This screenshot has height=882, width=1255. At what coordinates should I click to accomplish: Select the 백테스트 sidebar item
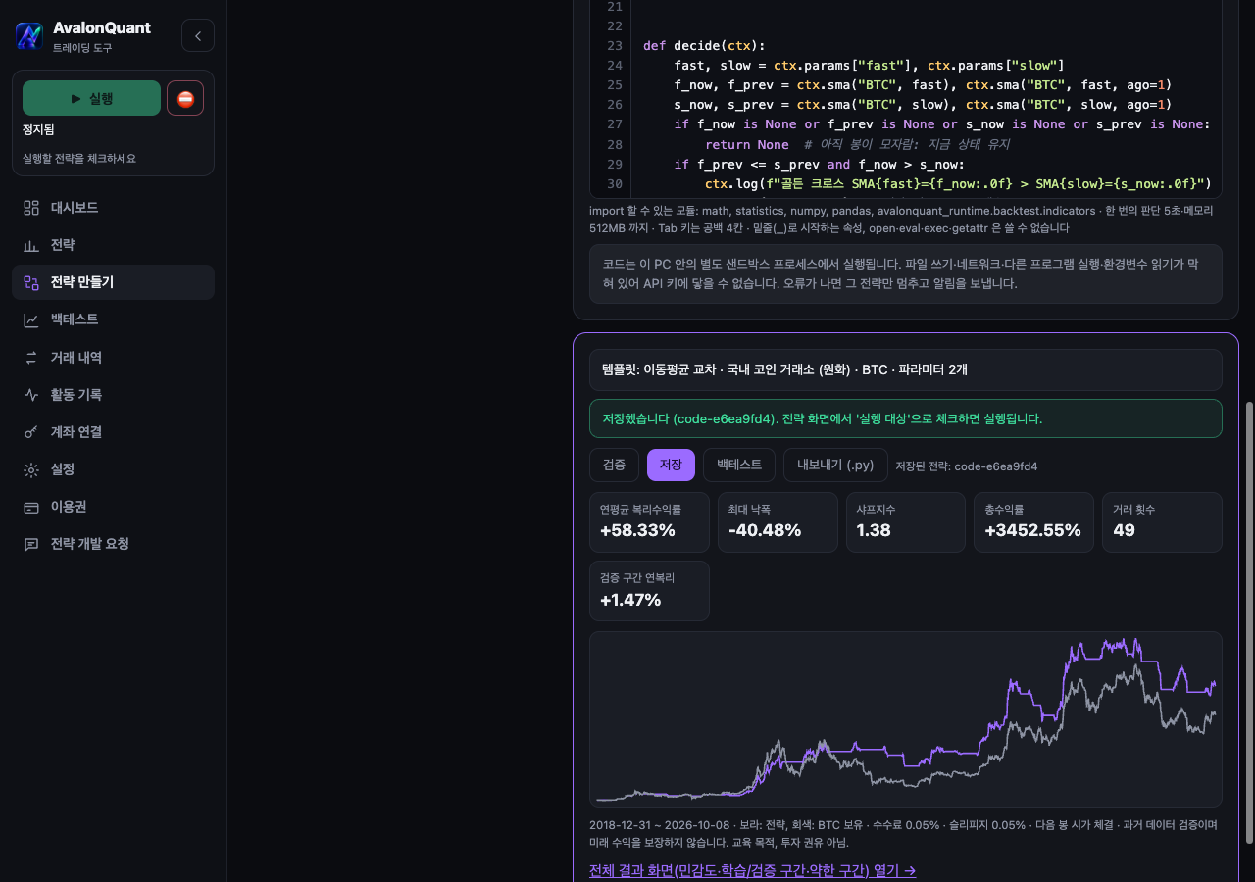[113, 319]
